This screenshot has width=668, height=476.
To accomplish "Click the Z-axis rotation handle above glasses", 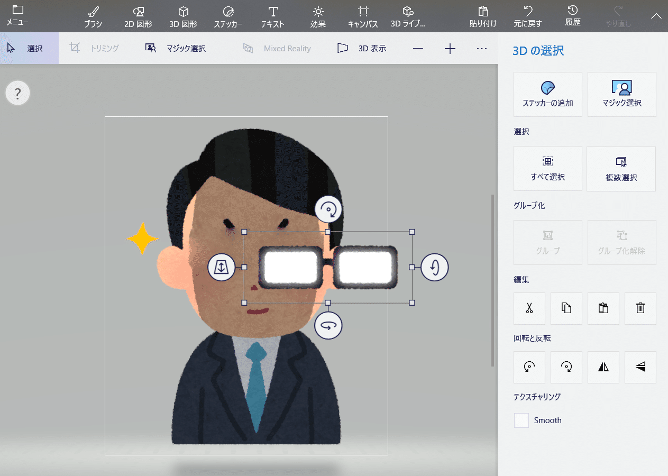I will click(x=328, y=209).
